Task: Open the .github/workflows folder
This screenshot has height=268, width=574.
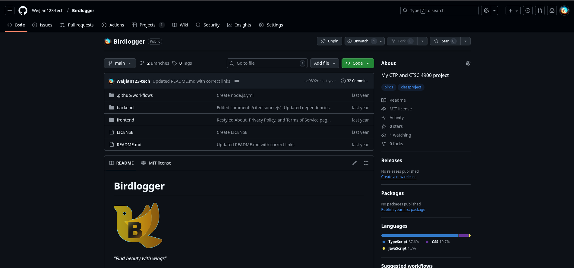Action: pyautogui.click(x=135, y=95)
